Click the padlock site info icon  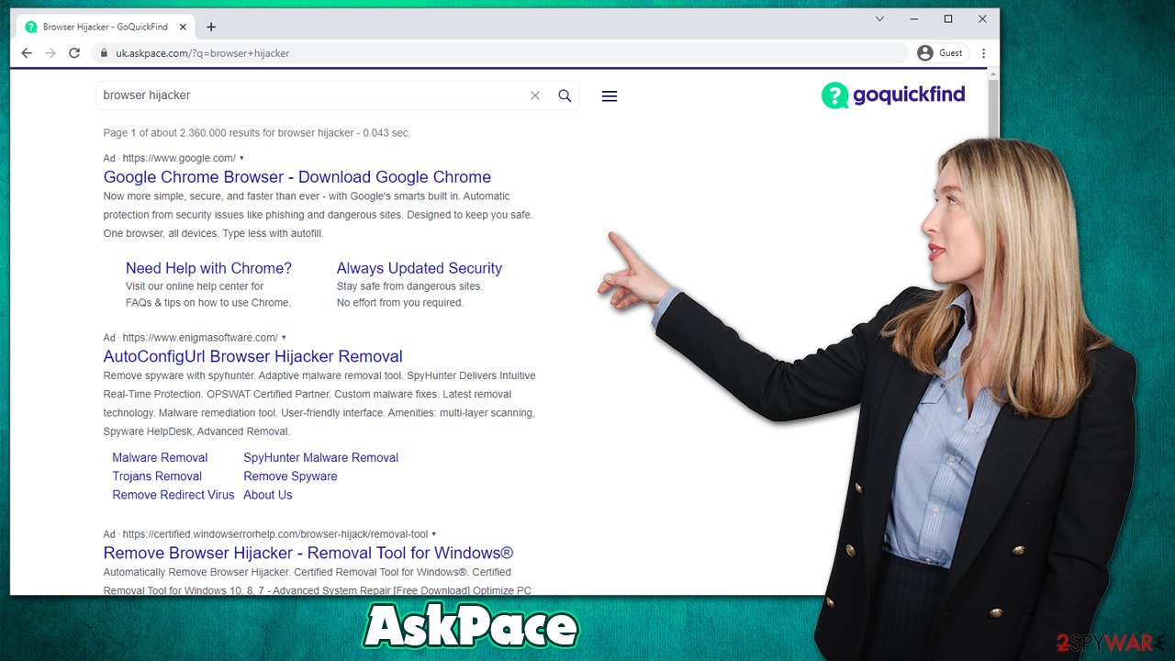(104, 53)
